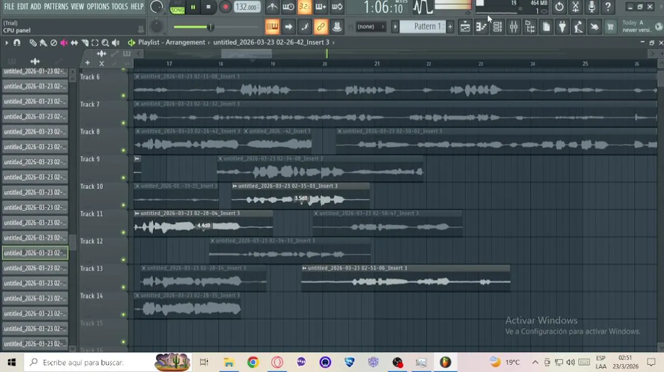Click the 'Today A newer versi..' news panel
The height and width of the screenshot is (372, 664).
point(640,26)
